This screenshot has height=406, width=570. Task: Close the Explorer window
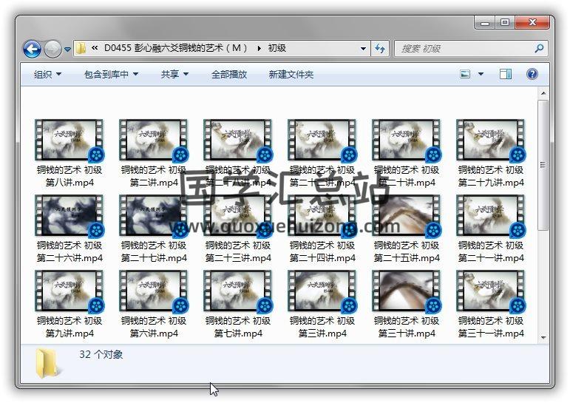pos(532,23)
